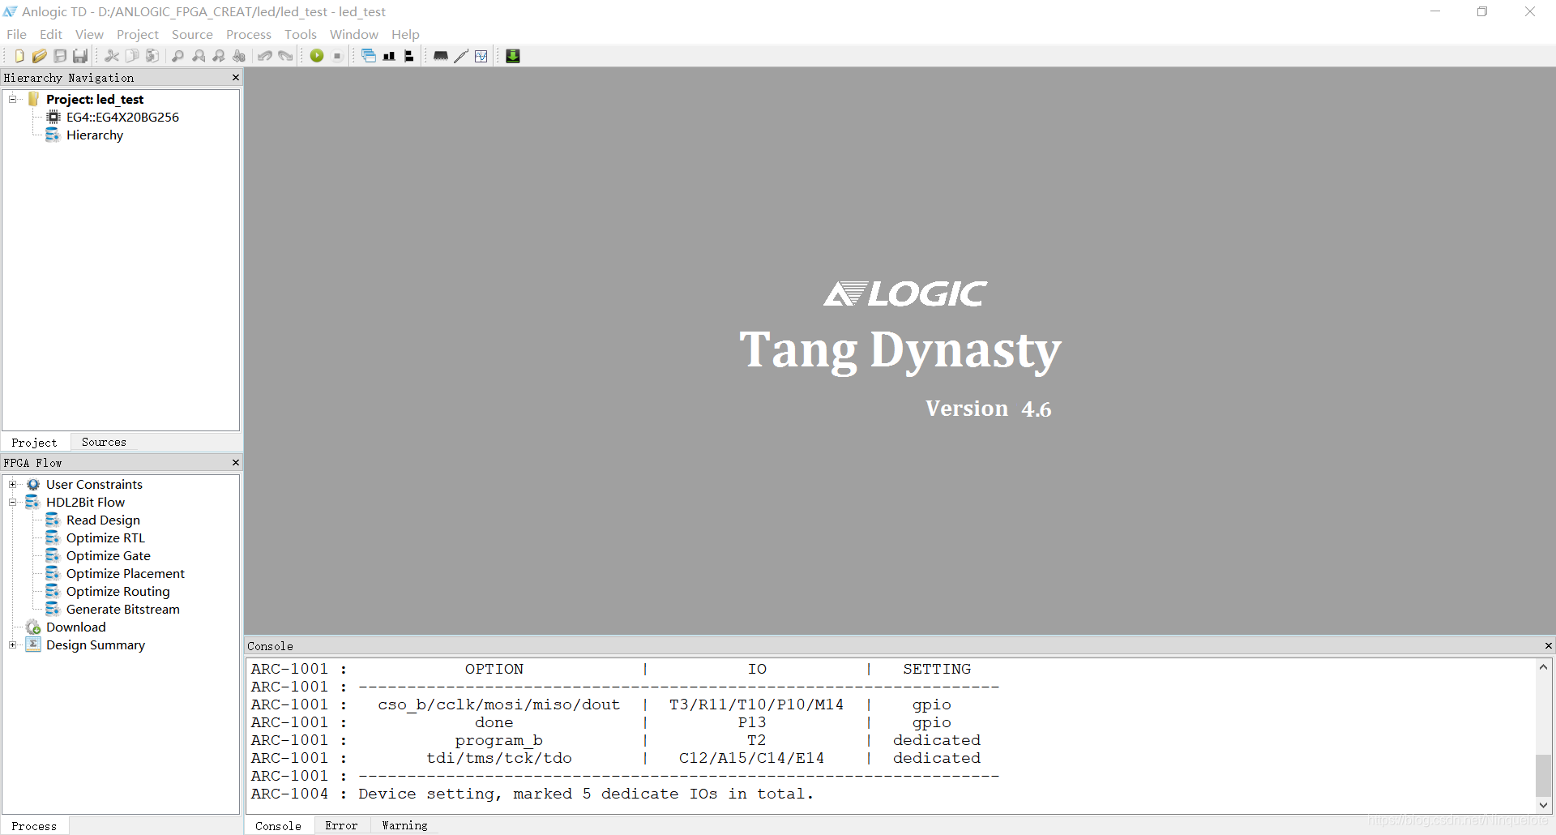Close the Hierarchy Navigation panel
Image resolution: width=1556 pixels, height=835 pixels.
236,78
